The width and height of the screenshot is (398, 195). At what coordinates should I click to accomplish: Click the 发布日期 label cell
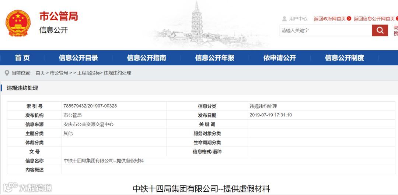[207, 116]
